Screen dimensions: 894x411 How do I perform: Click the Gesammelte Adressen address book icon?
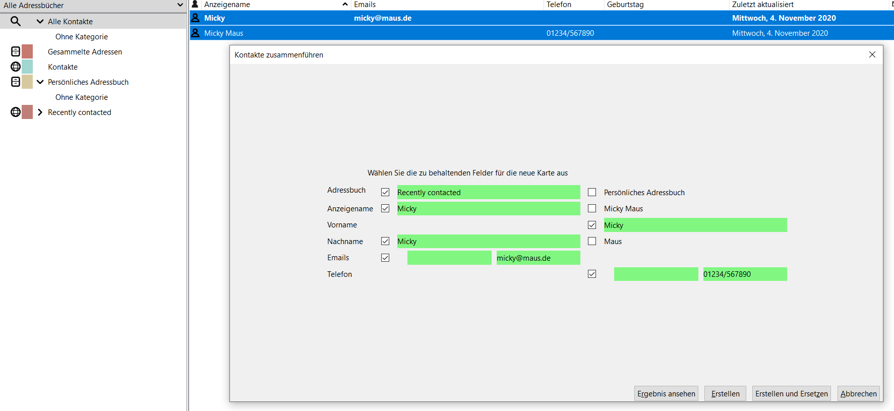tap(16, 51)
